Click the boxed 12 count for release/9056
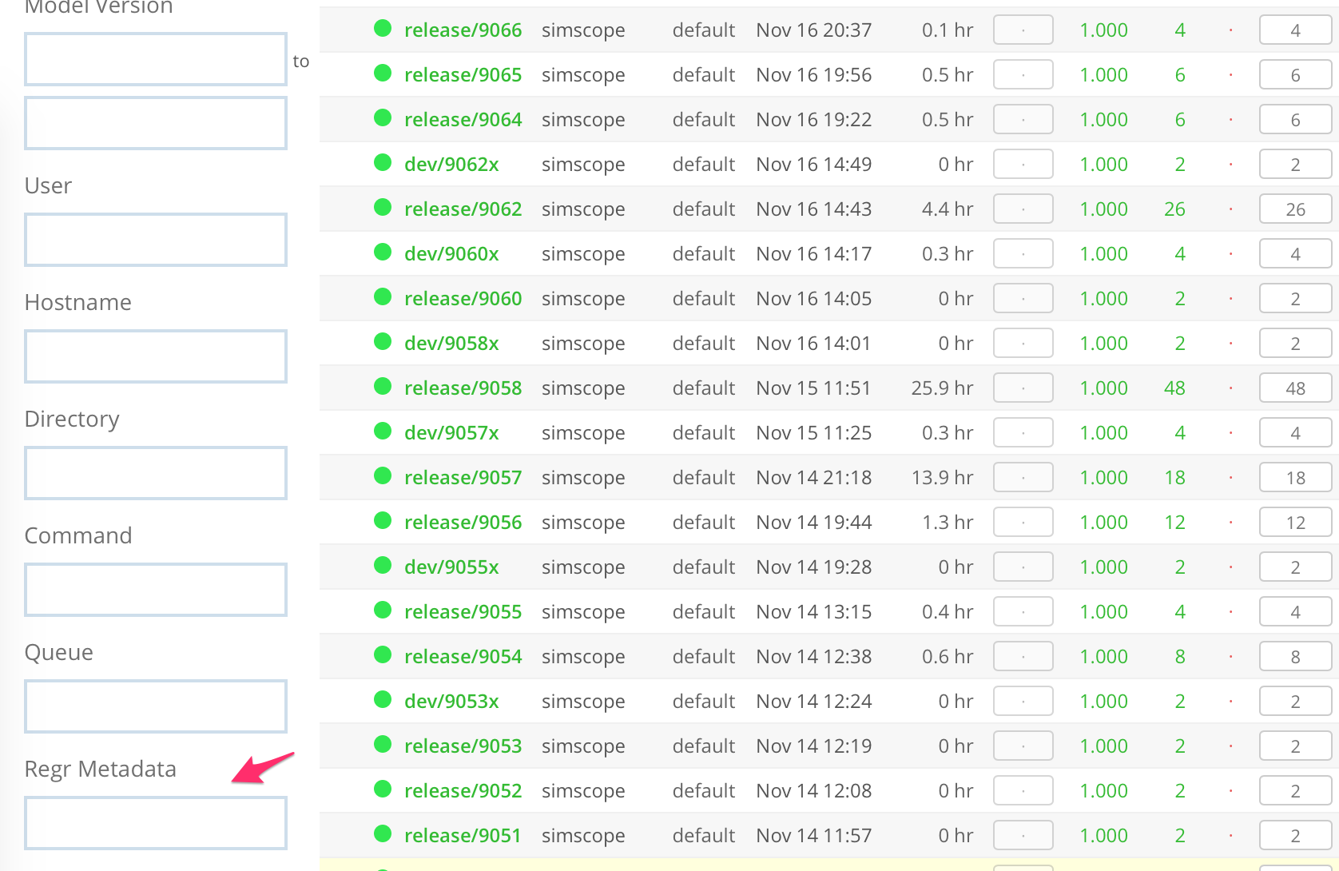Viewport: 1339px width, 871px height. (x=1295, y=523)
